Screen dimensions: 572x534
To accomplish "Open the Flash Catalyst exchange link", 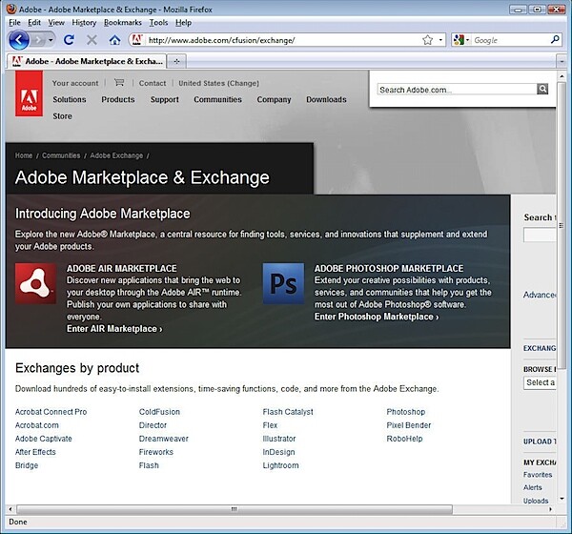I will [288, 412].
